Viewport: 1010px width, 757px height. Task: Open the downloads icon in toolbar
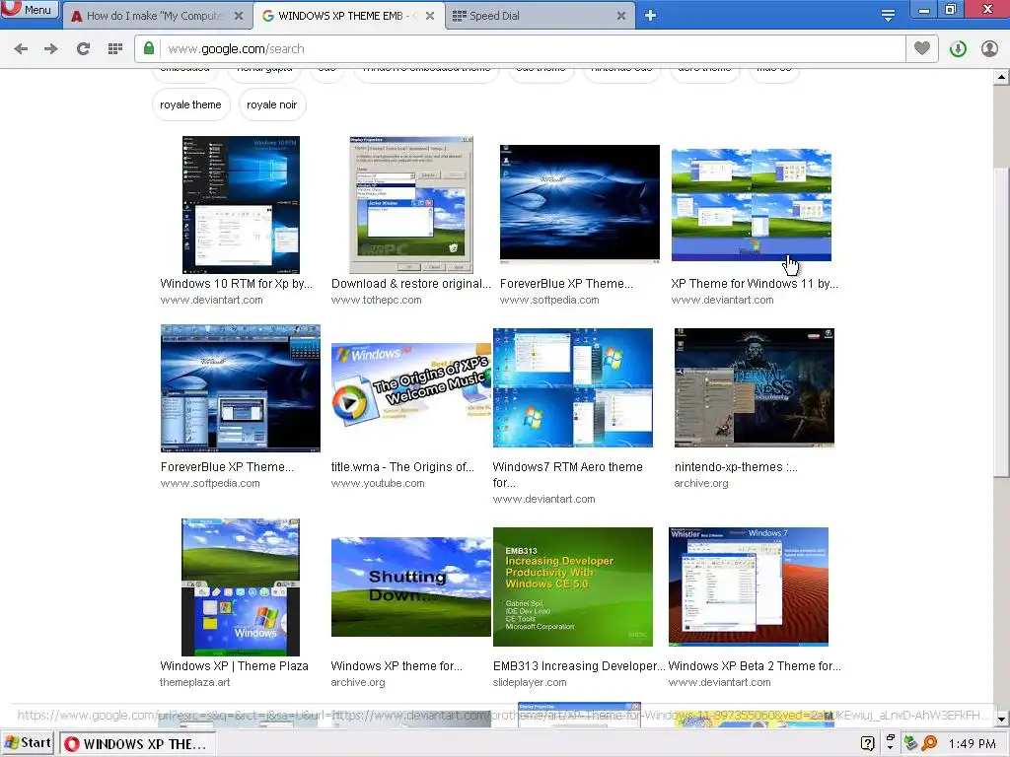(958, 49)
